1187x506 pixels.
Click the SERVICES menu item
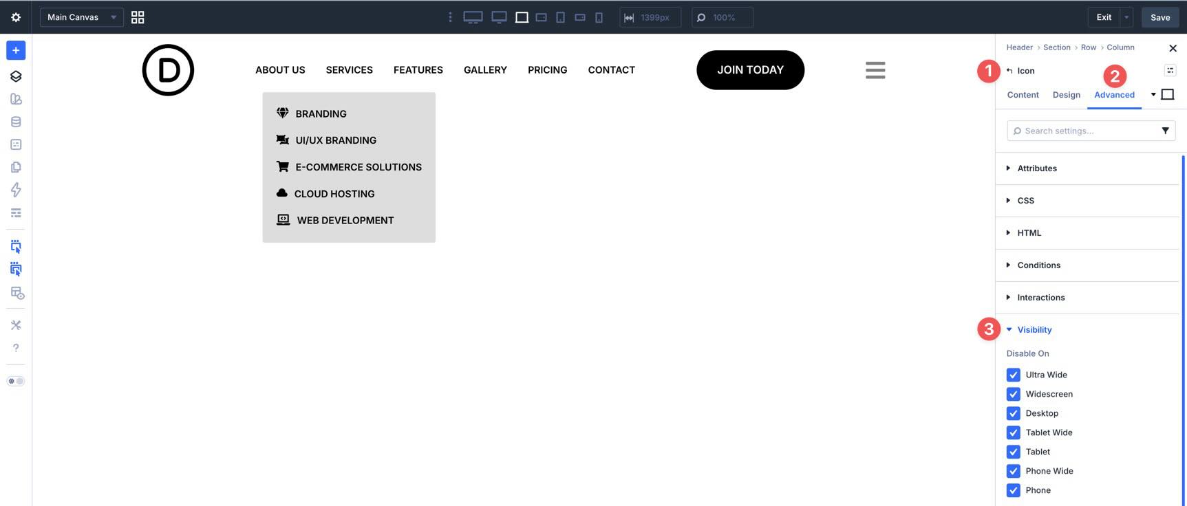350,70
